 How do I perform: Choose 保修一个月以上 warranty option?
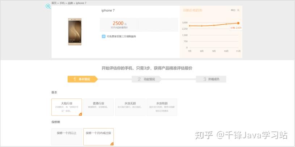click(x=67, y=137)
